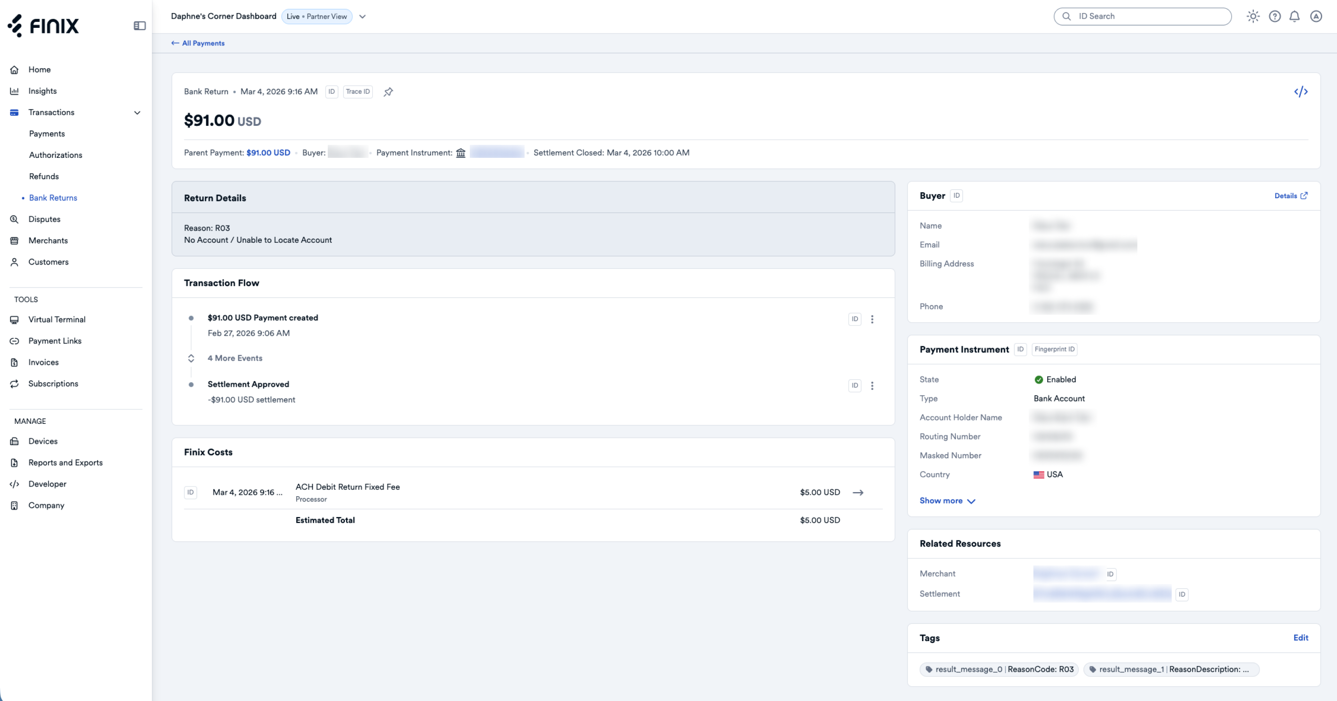Click the ReasonDescription tag
Viewport: 1337px width, 701px height.
1171,669
